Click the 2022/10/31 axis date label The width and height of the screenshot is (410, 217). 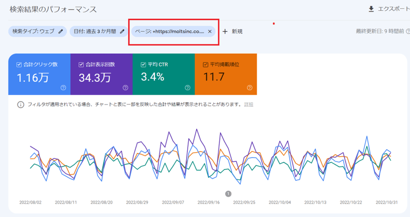coord(387,202)
